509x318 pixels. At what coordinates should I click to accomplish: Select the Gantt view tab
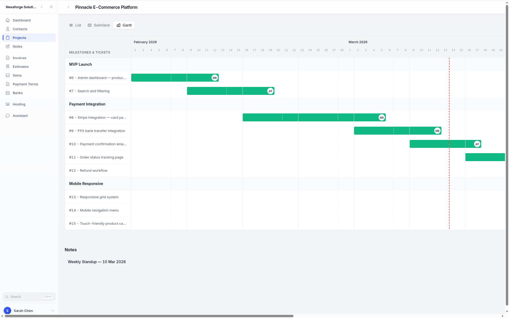124,25
